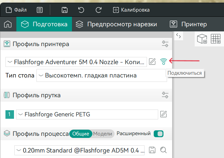Viewport: 224px width, 158px height.
Task: Save the process preset with disk icon
Action: pyautogui.click(x=152, y=149)
